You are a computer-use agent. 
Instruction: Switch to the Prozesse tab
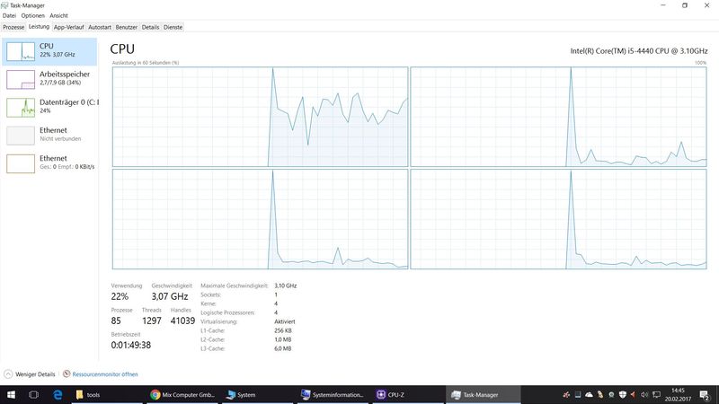pyautogui.click(x=13, y=28)
